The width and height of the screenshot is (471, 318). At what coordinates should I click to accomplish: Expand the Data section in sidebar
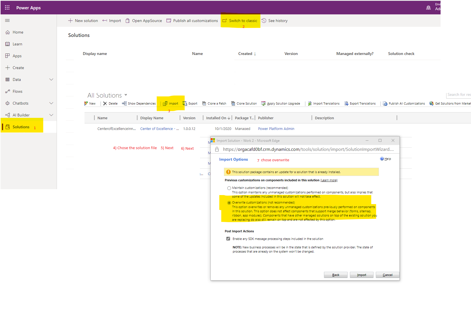tap(51, 79)
